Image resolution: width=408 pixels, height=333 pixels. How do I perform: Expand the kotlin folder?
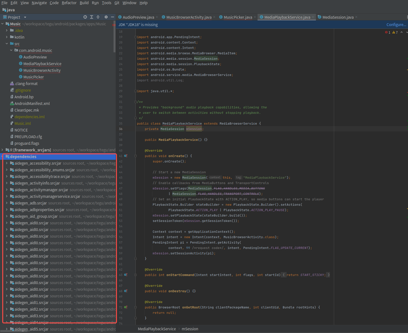(x=7, y=37)
